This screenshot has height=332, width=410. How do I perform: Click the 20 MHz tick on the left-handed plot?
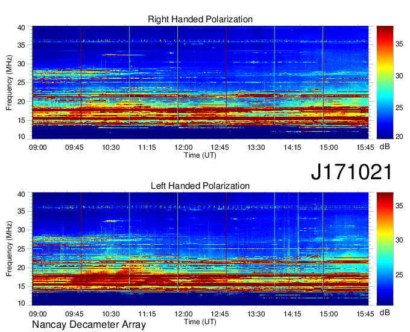[x=22, y=268]
